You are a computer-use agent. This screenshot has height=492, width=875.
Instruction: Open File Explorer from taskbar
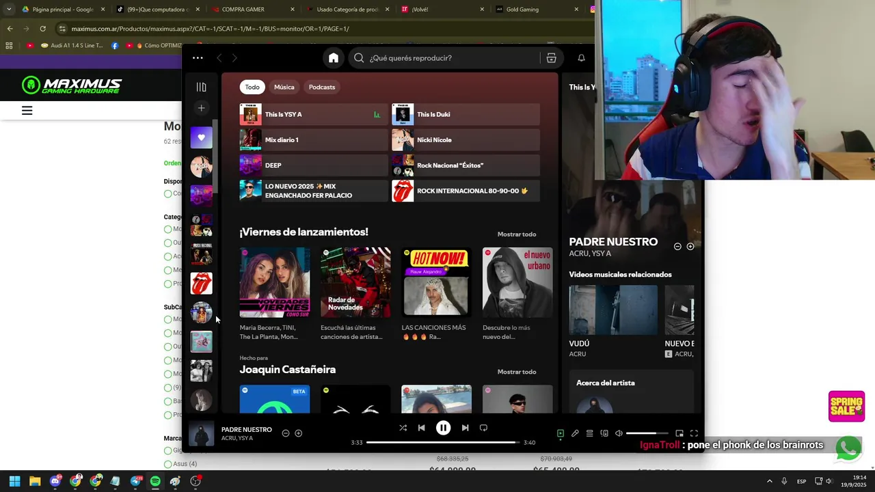(x=35, y=481)
